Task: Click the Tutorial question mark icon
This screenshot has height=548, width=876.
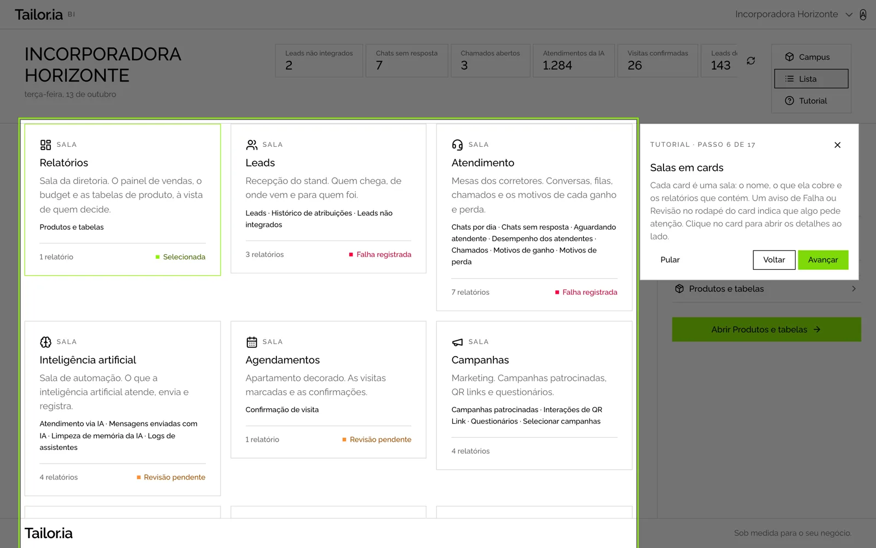Action: [789, 101]
